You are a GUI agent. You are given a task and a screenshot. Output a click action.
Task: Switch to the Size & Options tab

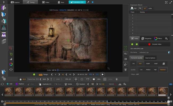click(150, 58)
